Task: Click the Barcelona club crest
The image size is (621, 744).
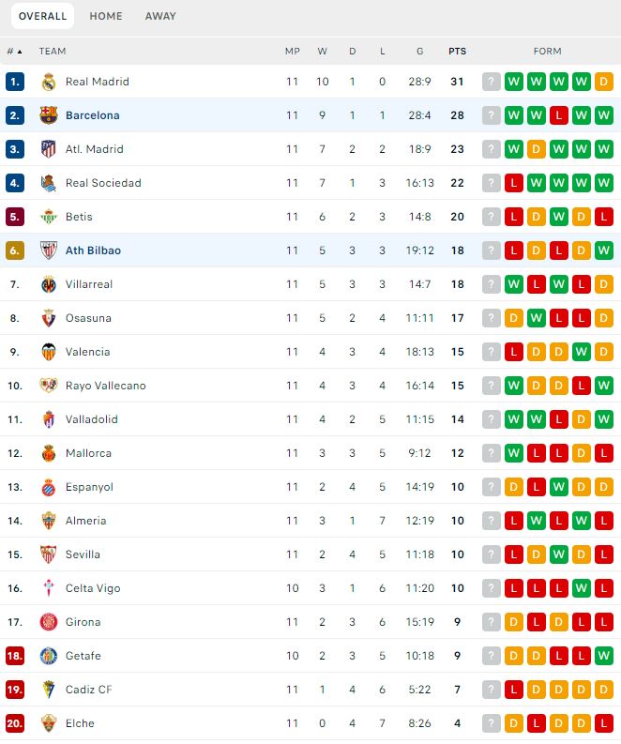Action: pos(49,115)
